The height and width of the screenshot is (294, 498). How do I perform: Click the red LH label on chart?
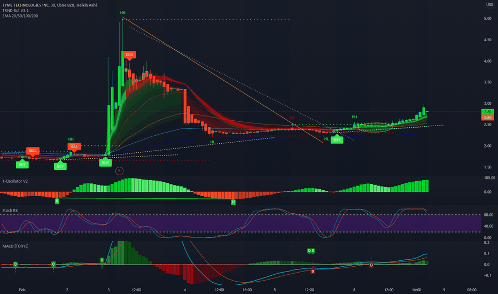292,118
